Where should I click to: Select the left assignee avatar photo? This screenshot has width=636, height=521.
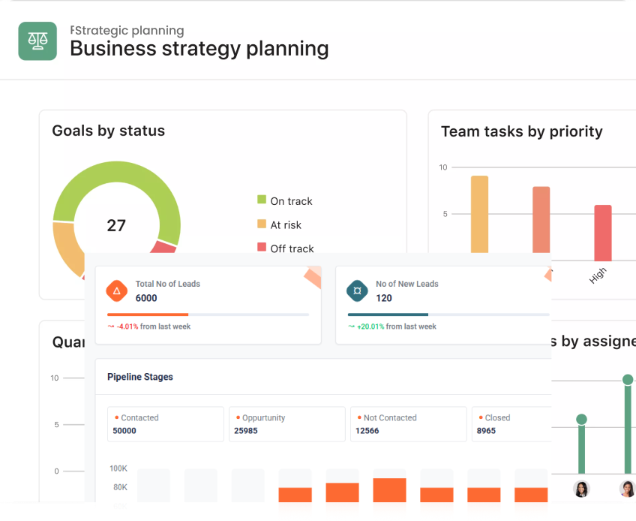pos(581,489)
